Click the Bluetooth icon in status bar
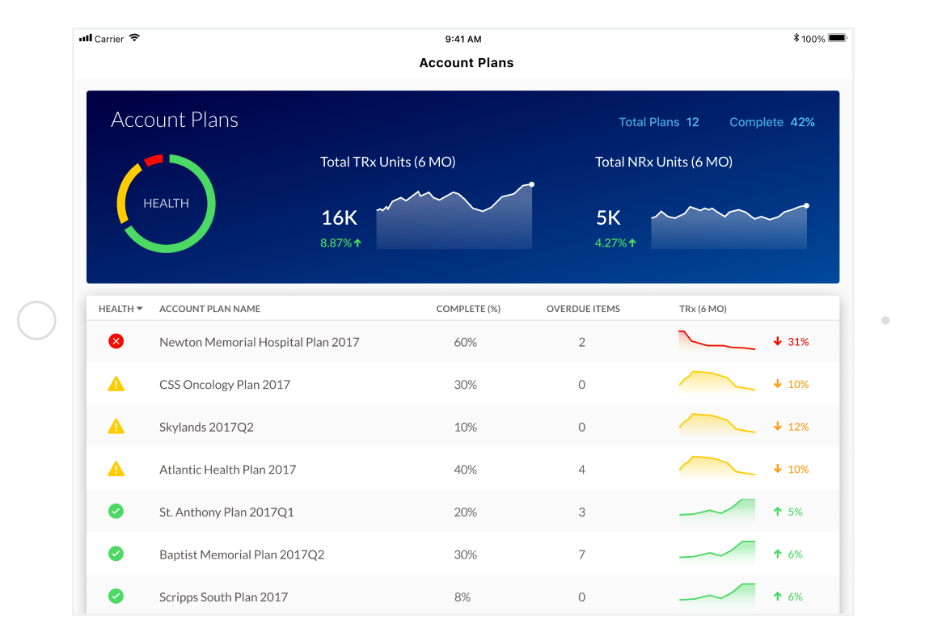This screenshot has width=925, height=641. 796,38
